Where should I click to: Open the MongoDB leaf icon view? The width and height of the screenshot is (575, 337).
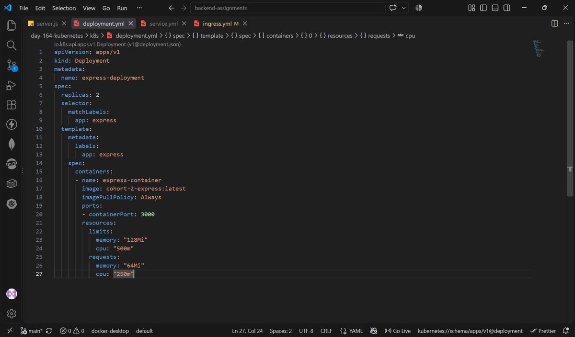(x=11, y=144)
